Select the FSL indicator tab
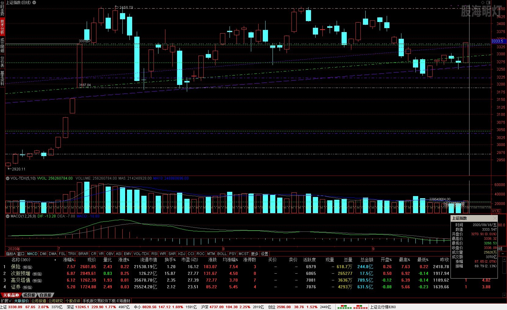Viewport: 507px width, 310px height. coord(62,254)
